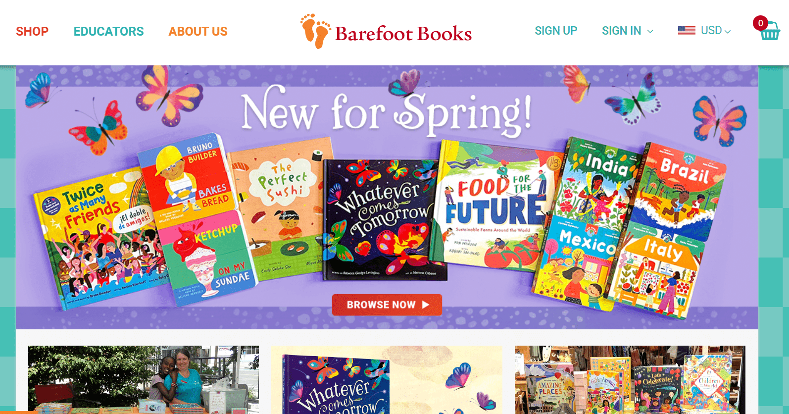Image resolution: width=789 pixels, height=414 pixels.
Task: Expand the USD currency dropdown
Action: 716,31
